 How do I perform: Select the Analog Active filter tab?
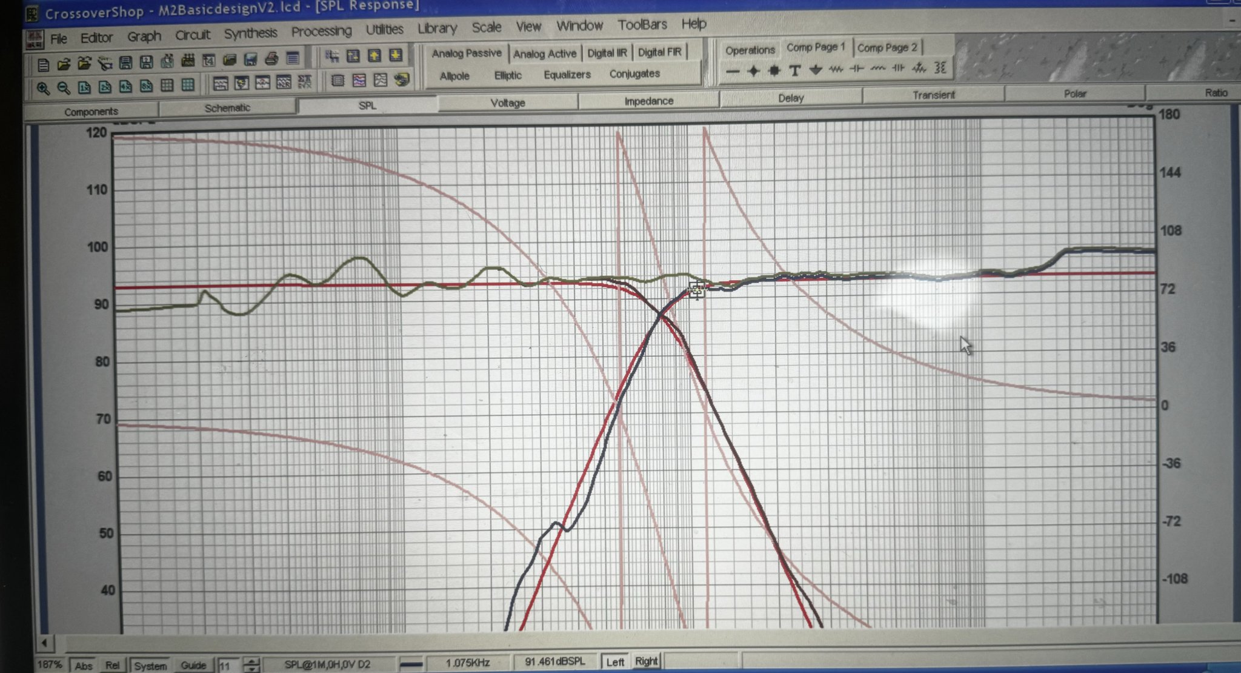545,54
